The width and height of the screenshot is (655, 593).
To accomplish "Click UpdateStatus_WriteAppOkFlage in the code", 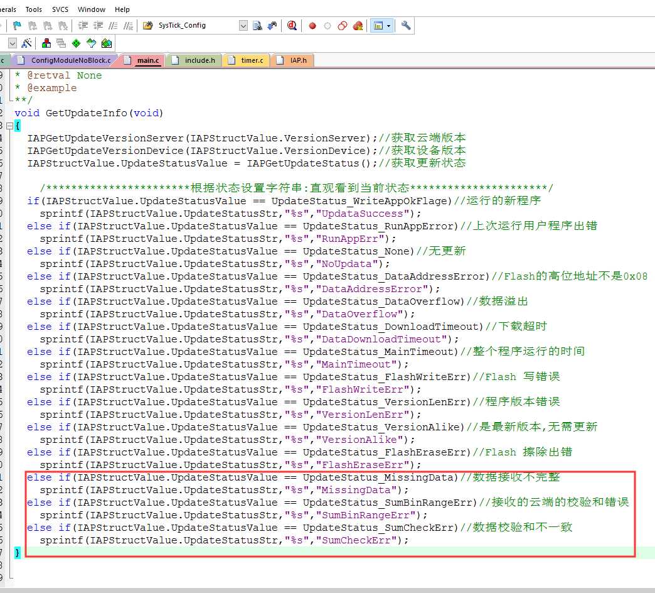I will pyautogui.click(x=359, y=201).
